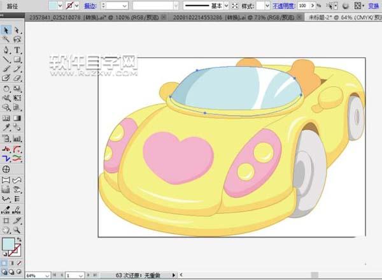Select the Zoom magnifier tool
382x280 pixels.
[17, 230]
